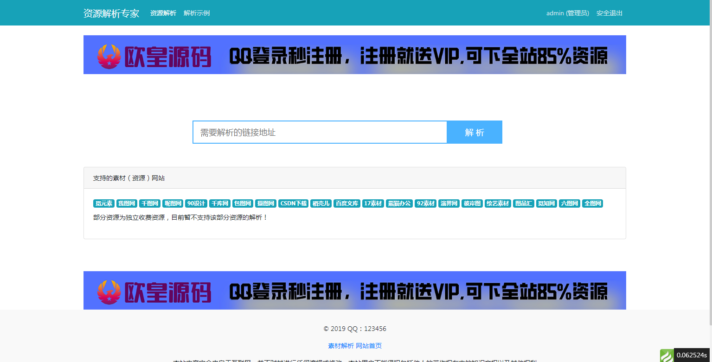This screenshot has height=362, width=712.
Task: Open the 网站首页 footer link
Action: [x=369, y=345]
